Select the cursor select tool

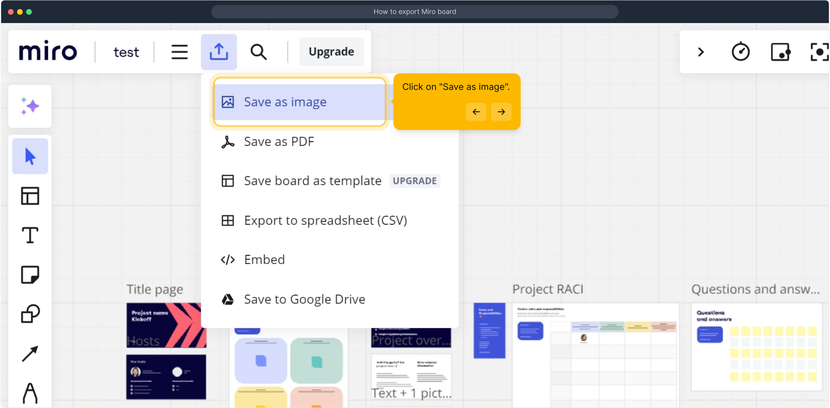click(30, 156)
